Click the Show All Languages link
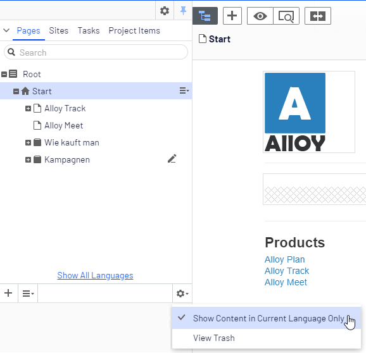Viewport: 366px width, 353px height. (x=95, y=275)
